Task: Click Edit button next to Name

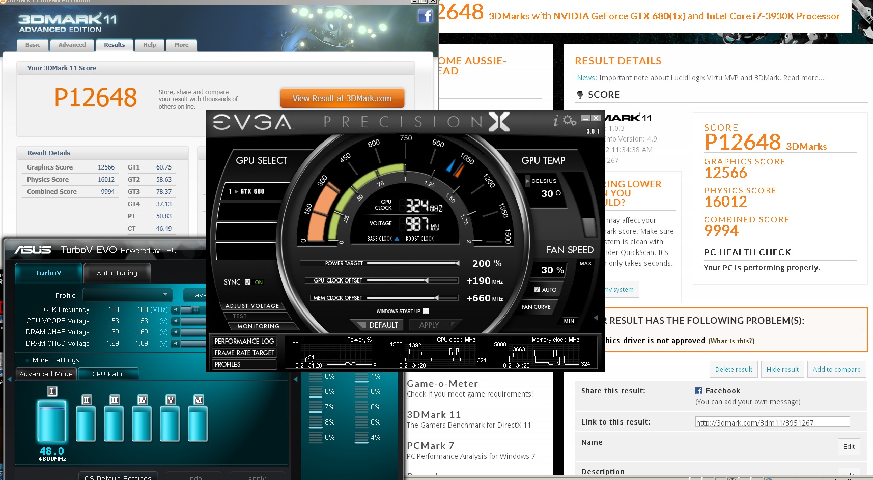Action: [x=849, y=446]
